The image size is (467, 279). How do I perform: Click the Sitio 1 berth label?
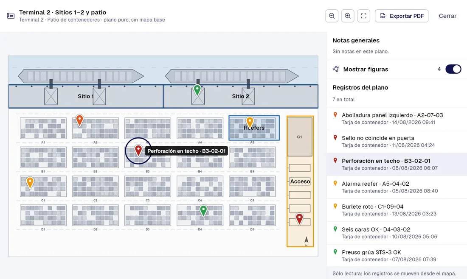click(x=85, y=96)
